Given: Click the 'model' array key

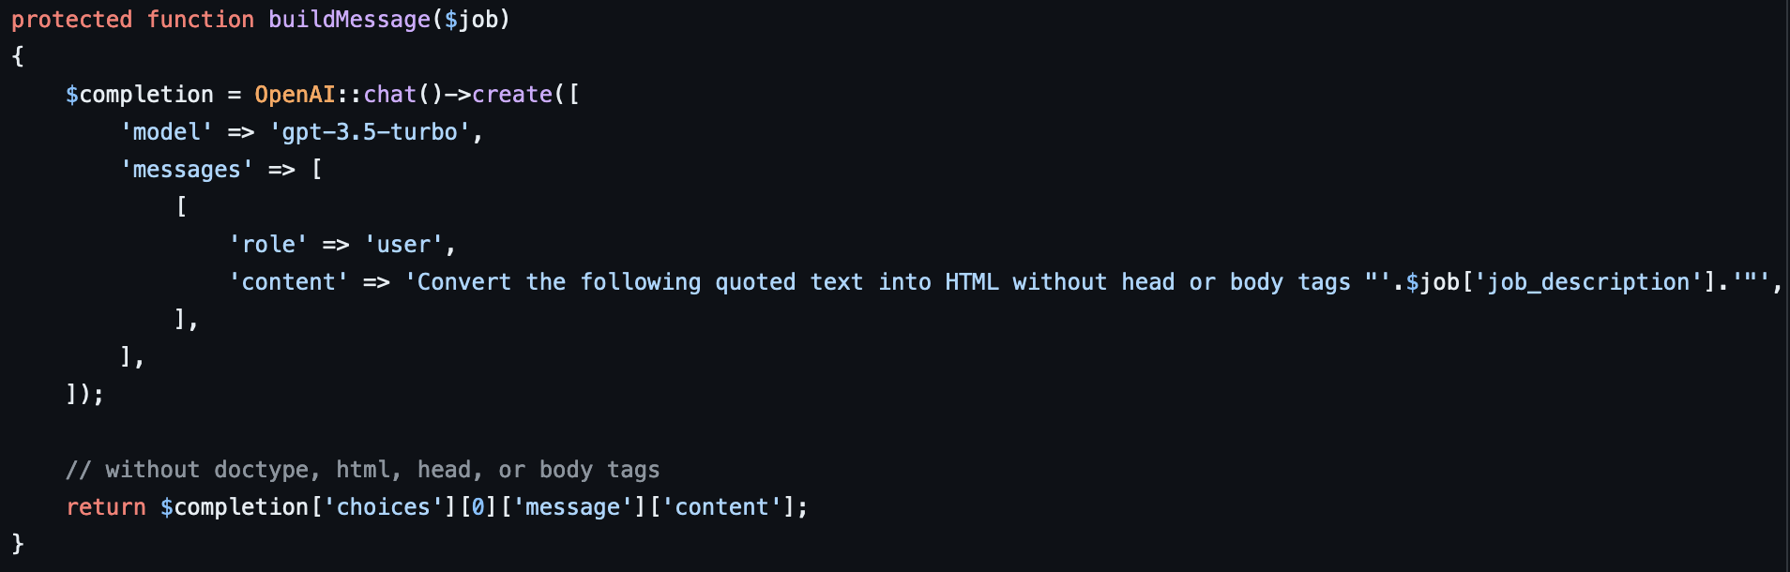Looking at the screenshot, I should [x=167, y=132].
